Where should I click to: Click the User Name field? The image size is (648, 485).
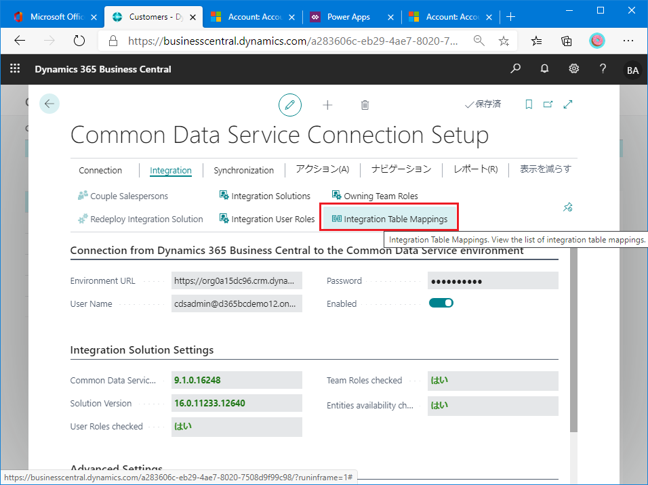[237, 303]
